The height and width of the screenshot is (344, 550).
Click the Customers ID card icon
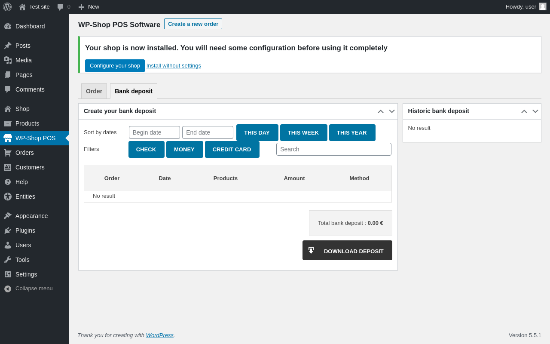click(8, 167)
